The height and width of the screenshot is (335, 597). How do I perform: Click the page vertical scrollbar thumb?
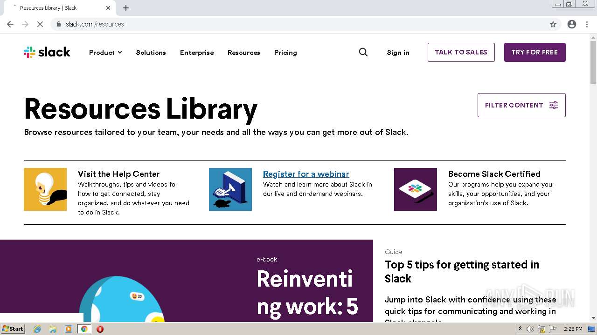(593, 62)
